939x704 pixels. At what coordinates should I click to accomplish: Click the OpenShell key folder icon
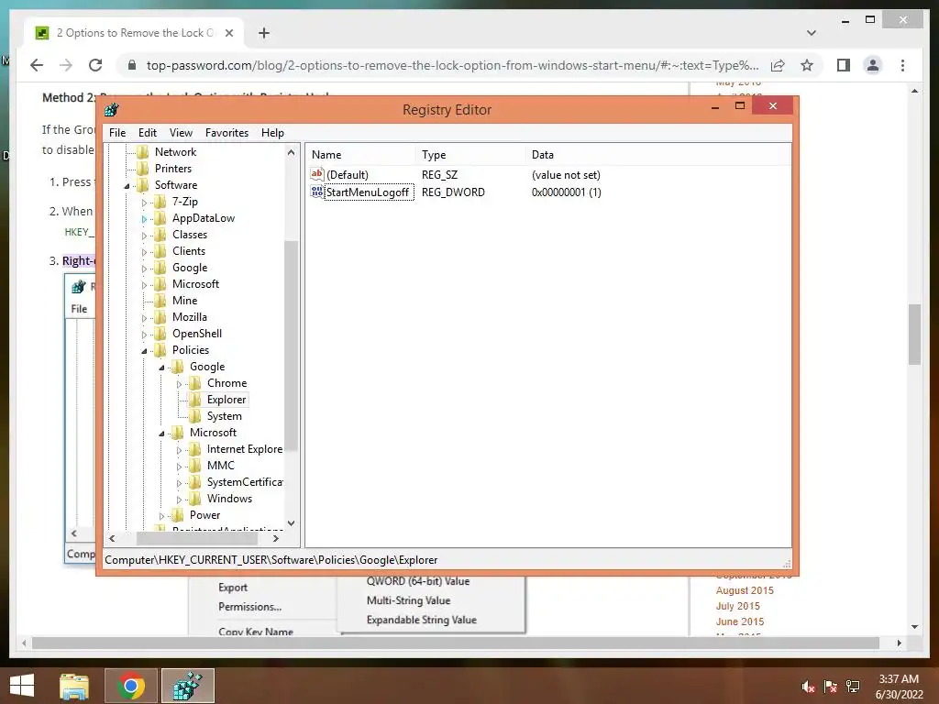(160, 334)
